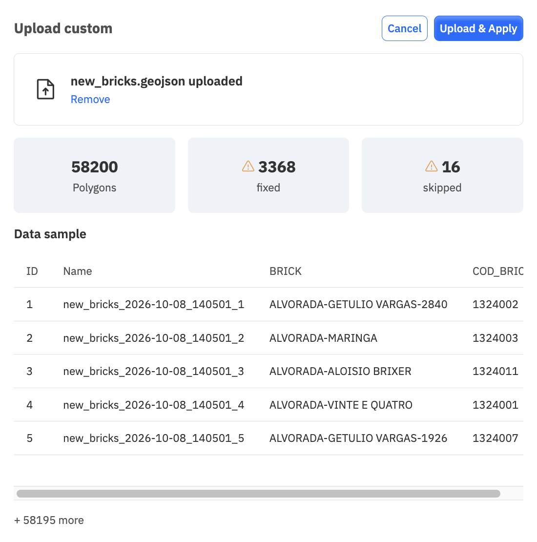The height and width of the screenshot is (542, 537).
Task: Select the ALVORADA-ALOISIO BRIXER row
Action: coord(268,371)
